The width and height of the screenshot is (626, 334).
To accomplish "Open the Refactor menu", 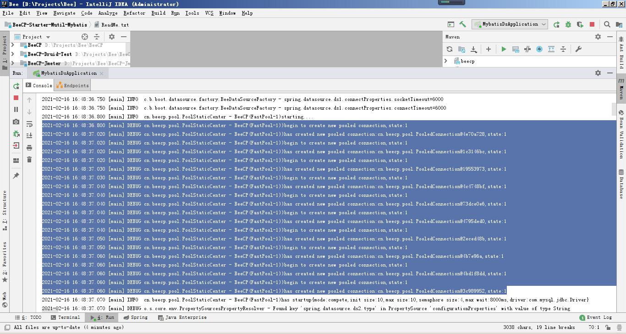I will 134,13.
